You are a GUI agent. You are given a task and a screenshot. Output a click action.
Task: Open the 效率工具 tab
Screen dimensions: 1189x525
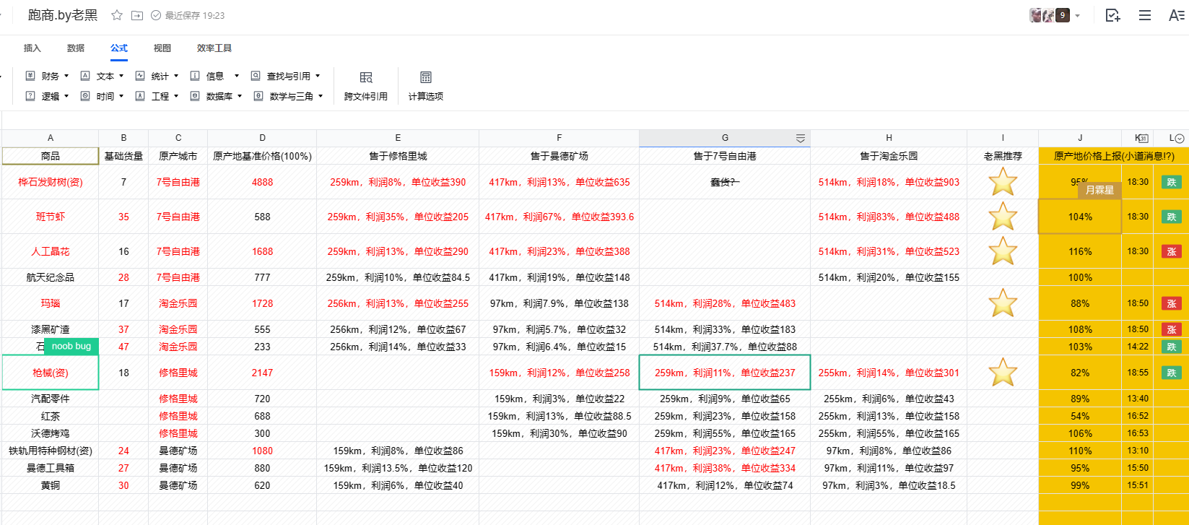(214, 48)
